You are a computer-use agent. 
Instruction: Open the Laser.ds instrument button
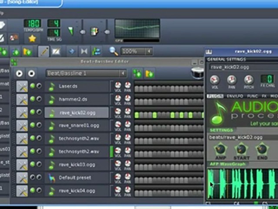click(76, 87)
